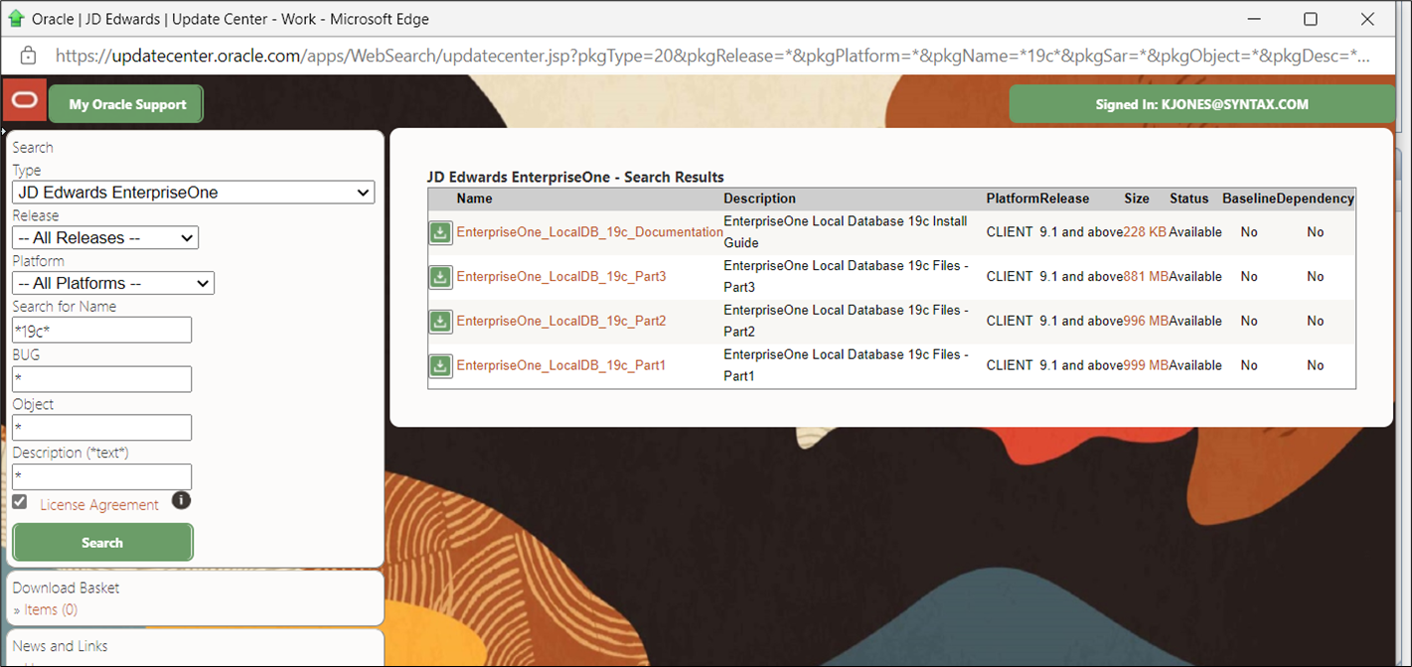
Task: Click the Name column header
Action: click(x=475, y=199)
